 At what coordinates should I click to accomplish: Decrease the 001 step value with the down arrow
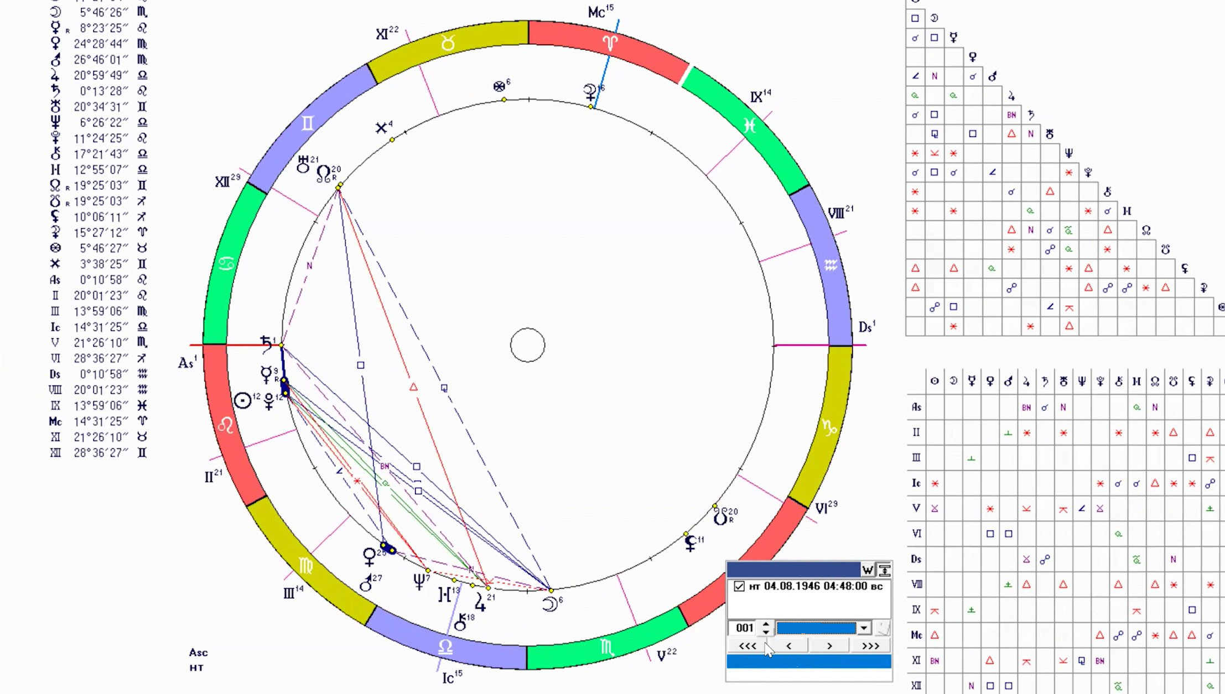[x=766, y=632]
